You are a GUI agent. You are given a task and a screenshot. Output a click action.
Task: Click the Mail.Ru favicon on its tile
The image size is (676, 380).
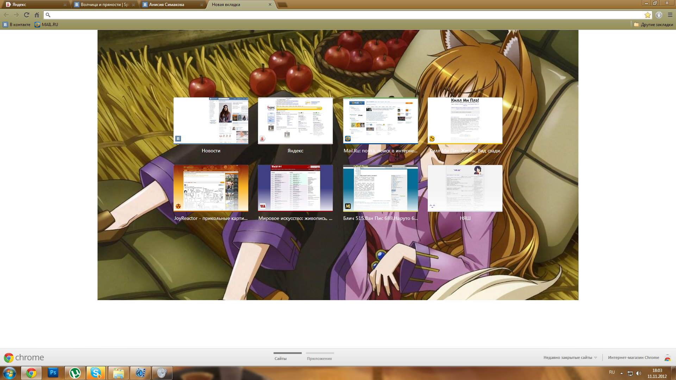coord(348,139)
